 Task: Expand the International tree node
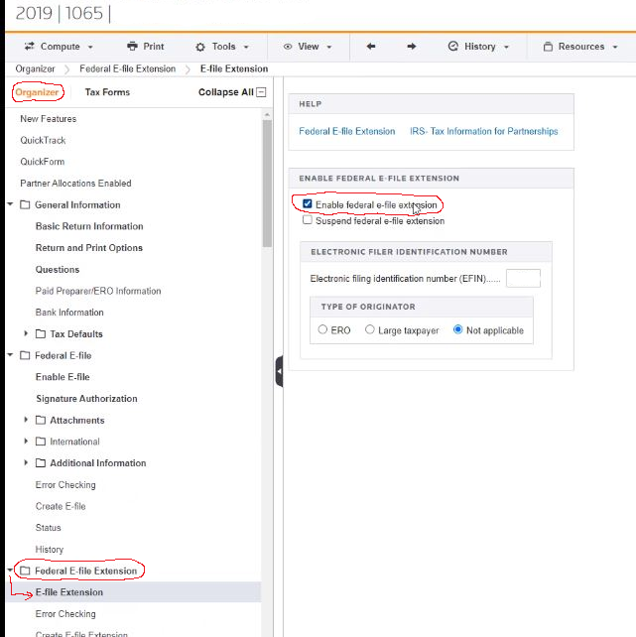pos(26,441)
